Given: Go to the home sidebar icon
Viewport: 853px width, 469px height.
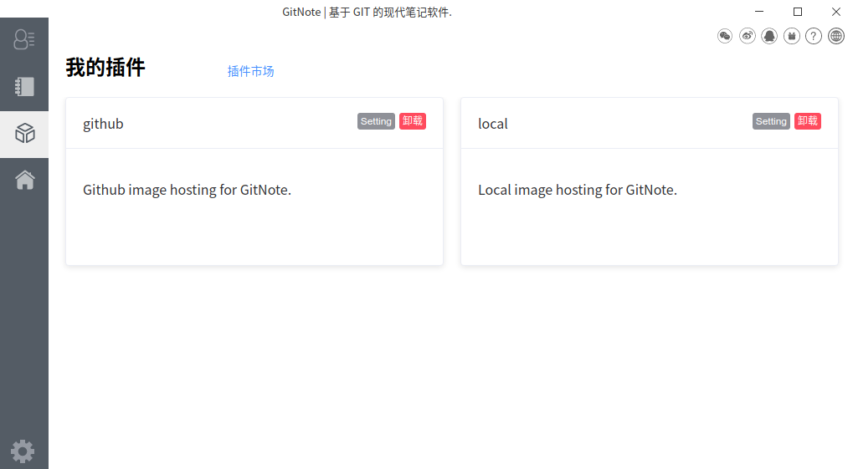Looking at the screenshot, I should tap(24, 180).
